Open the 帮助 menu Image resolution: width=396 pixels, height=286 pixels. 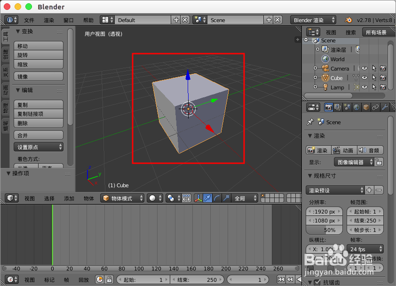(x=88, y=20)
